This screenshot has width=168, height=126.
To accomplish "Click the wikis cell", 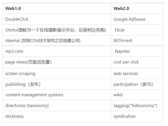I will (118, 95).
